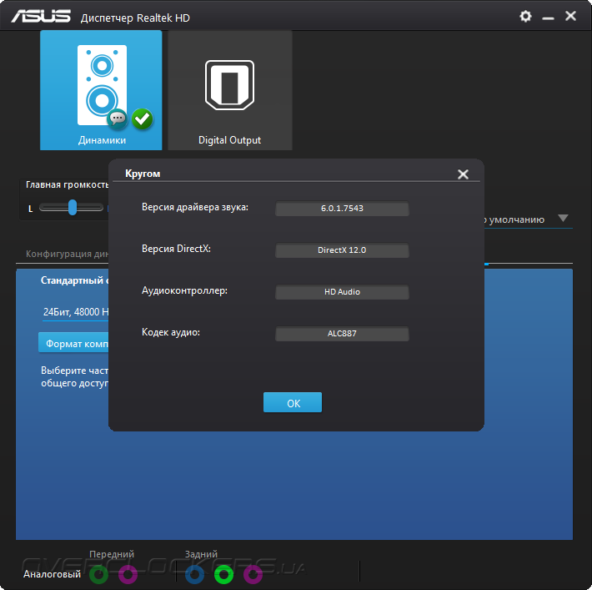Click the chat bubble communication-device badge
This screenshot has width=592, height=590.
118,119
